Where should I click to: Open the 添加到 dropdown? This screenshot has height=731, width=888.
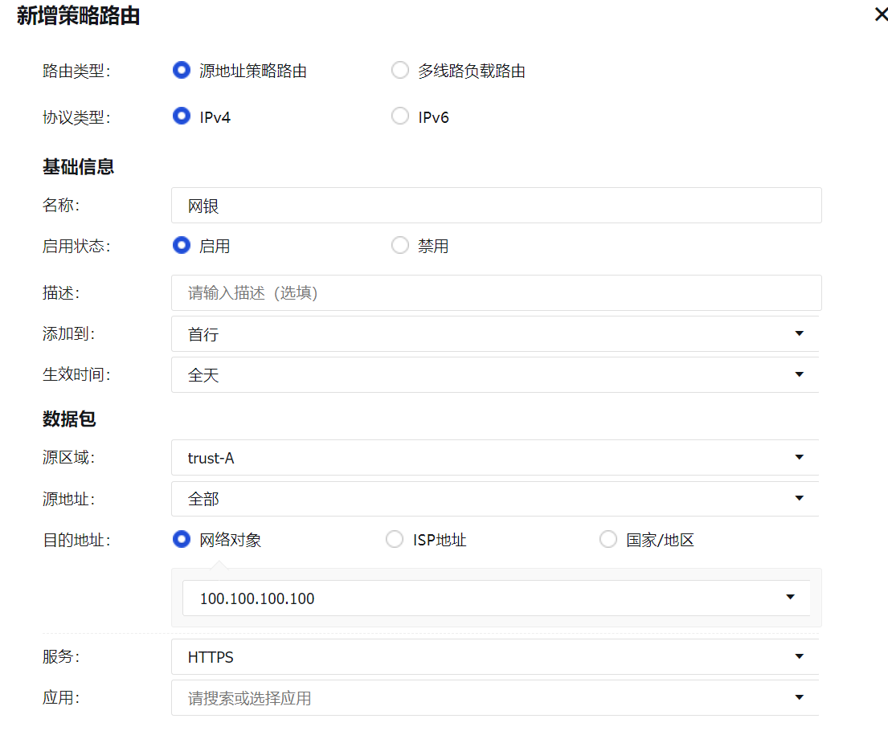pyautogui.click(x=494, y=334)
